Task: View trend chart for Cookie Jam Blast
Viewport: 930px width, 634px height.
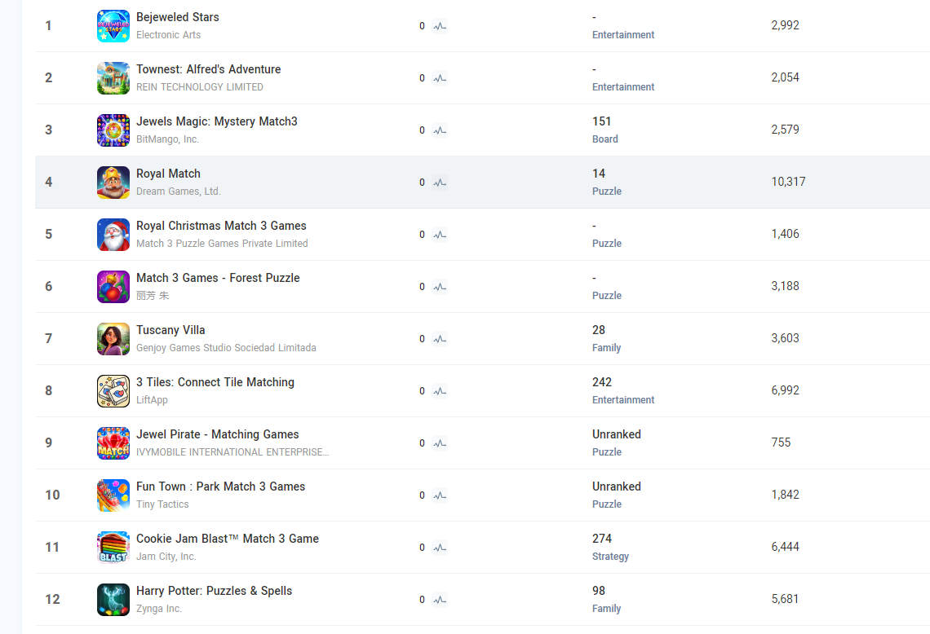Action: tap(440, 548)
